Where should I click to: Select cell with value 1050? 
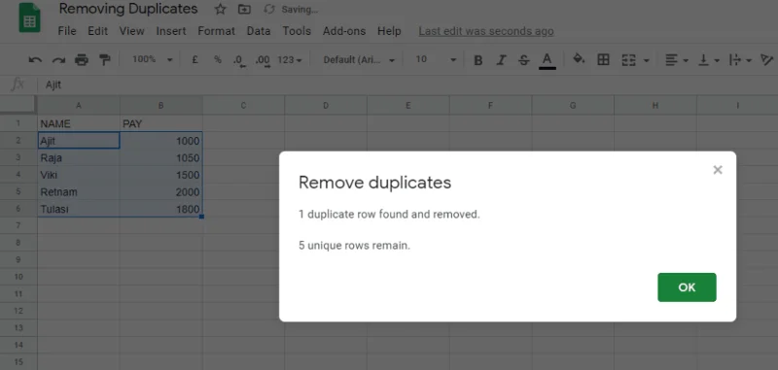tap(160, 158)
